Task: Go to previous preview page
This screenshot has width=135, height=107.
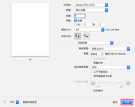Action: (x=20, y=60)
